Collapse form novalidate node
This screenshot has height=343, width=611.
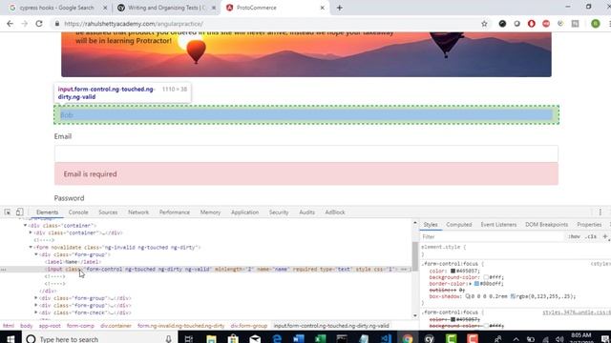click(x=31, y=248)
